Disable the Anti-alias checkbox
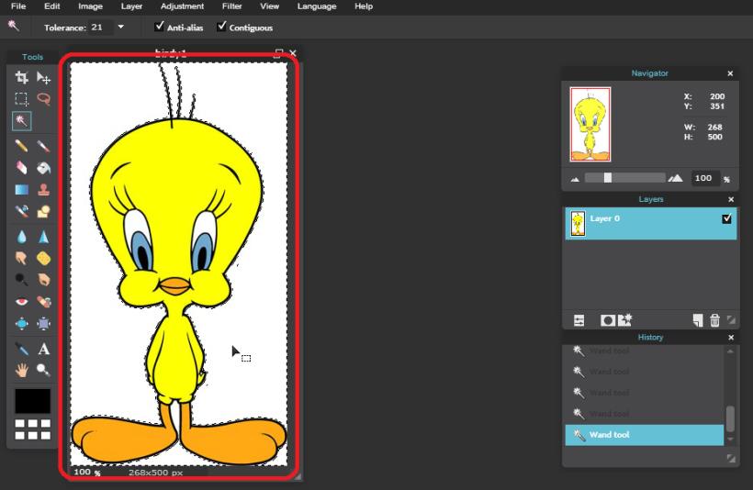Screen dimensions: 753x490 (x=160, y=27)
